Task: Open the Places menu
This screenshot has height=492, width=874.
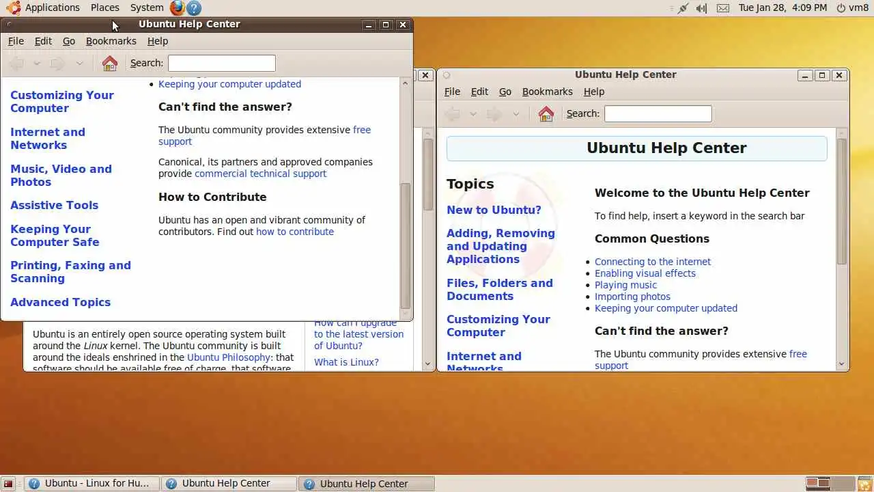Action: pos(105,8)
